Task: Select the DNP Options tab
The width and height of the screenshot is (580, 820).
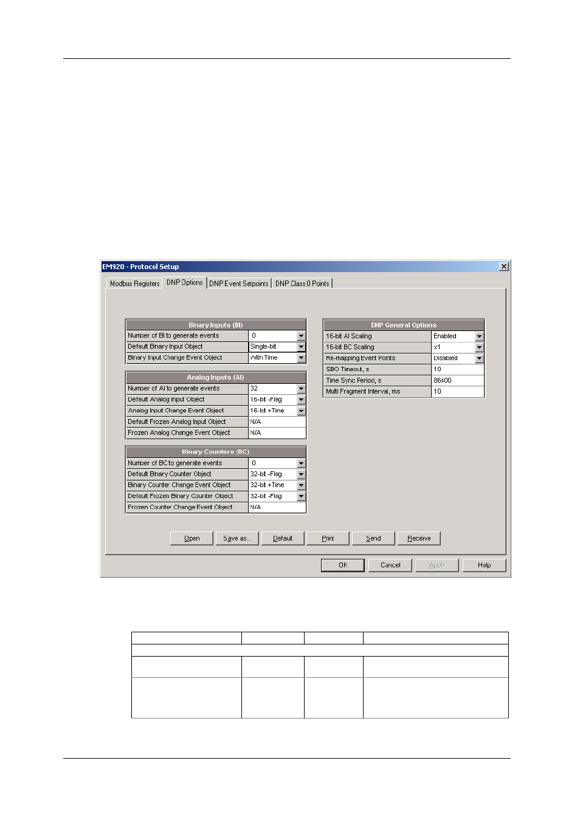Action: point(184,282)
